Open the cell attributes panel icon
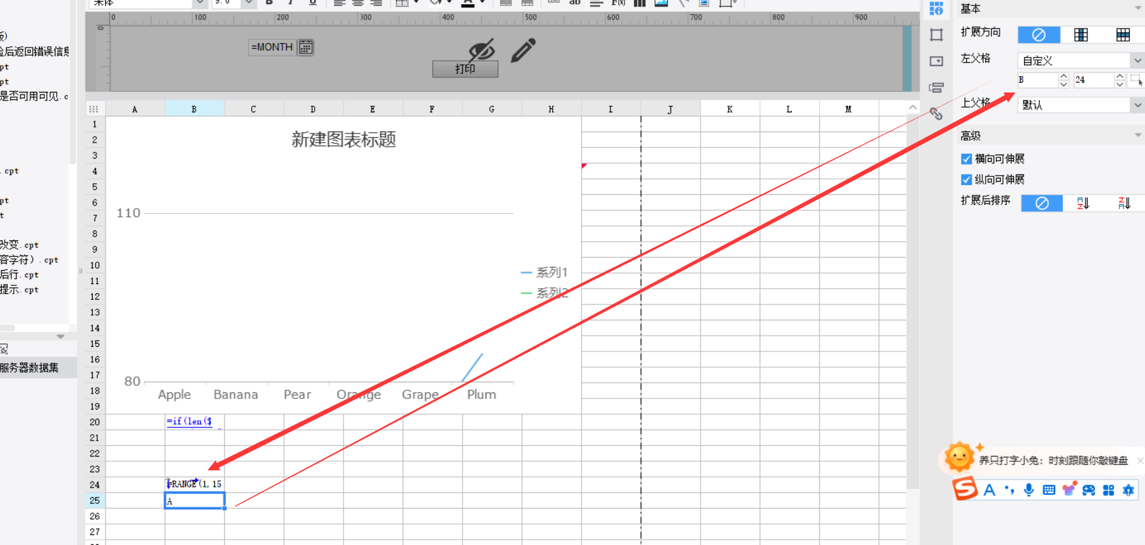The height and width of the screenshot is (545, 1145). [x=936, y=9]
